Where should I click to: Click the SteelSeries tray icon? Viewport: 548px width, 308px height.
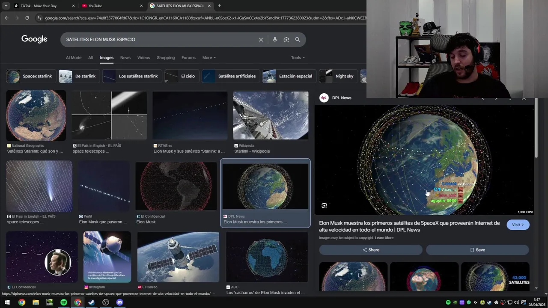[x=496, y=302]
